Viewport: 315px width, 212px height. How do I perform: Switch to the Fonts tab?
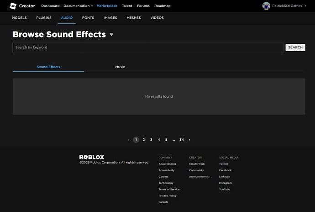pyautogui.click(x=88, y=18)
